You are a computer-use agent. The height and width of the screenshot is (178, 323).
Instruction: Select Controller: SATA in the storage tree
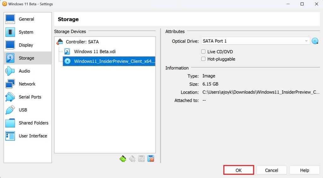[x=82, y=42]
